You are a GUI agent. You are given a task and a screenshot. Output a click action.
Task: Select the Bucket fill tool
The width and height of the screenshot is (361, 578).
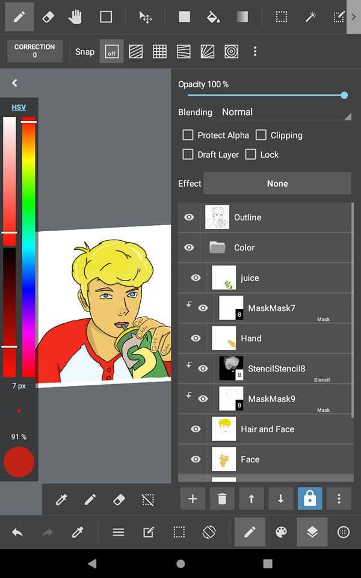[213, 17]
